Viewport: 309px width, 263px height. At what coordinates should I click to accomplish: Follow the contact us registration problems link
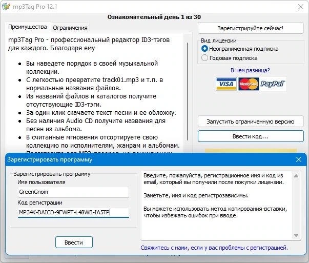[x=214, y=248]
